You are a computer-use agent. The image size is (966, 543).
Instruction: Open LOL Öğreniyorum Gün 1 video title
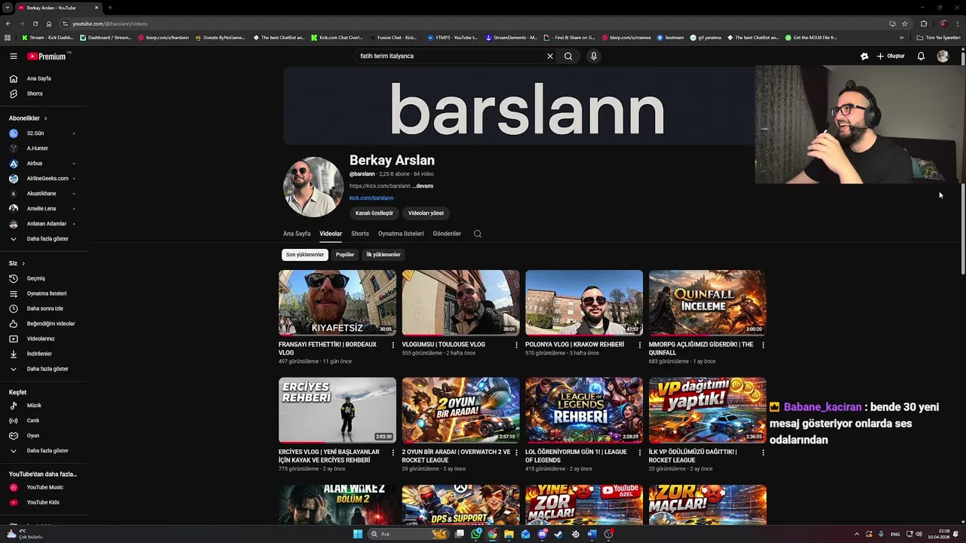(x=576, y=456)
